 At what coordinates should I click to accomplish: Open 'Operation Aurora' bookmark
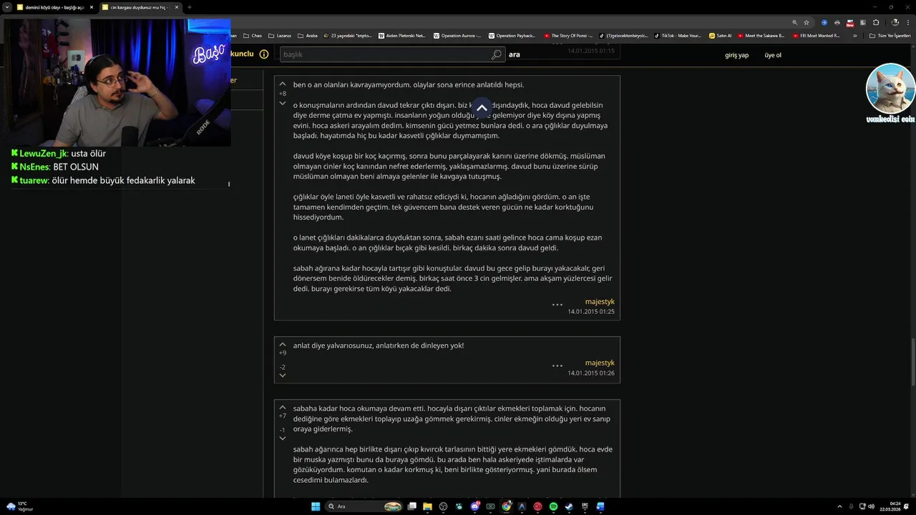(x=457, y=36)
